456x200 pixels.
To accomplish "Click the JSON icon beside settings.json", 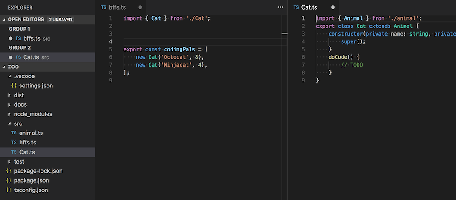I will 14,86.
